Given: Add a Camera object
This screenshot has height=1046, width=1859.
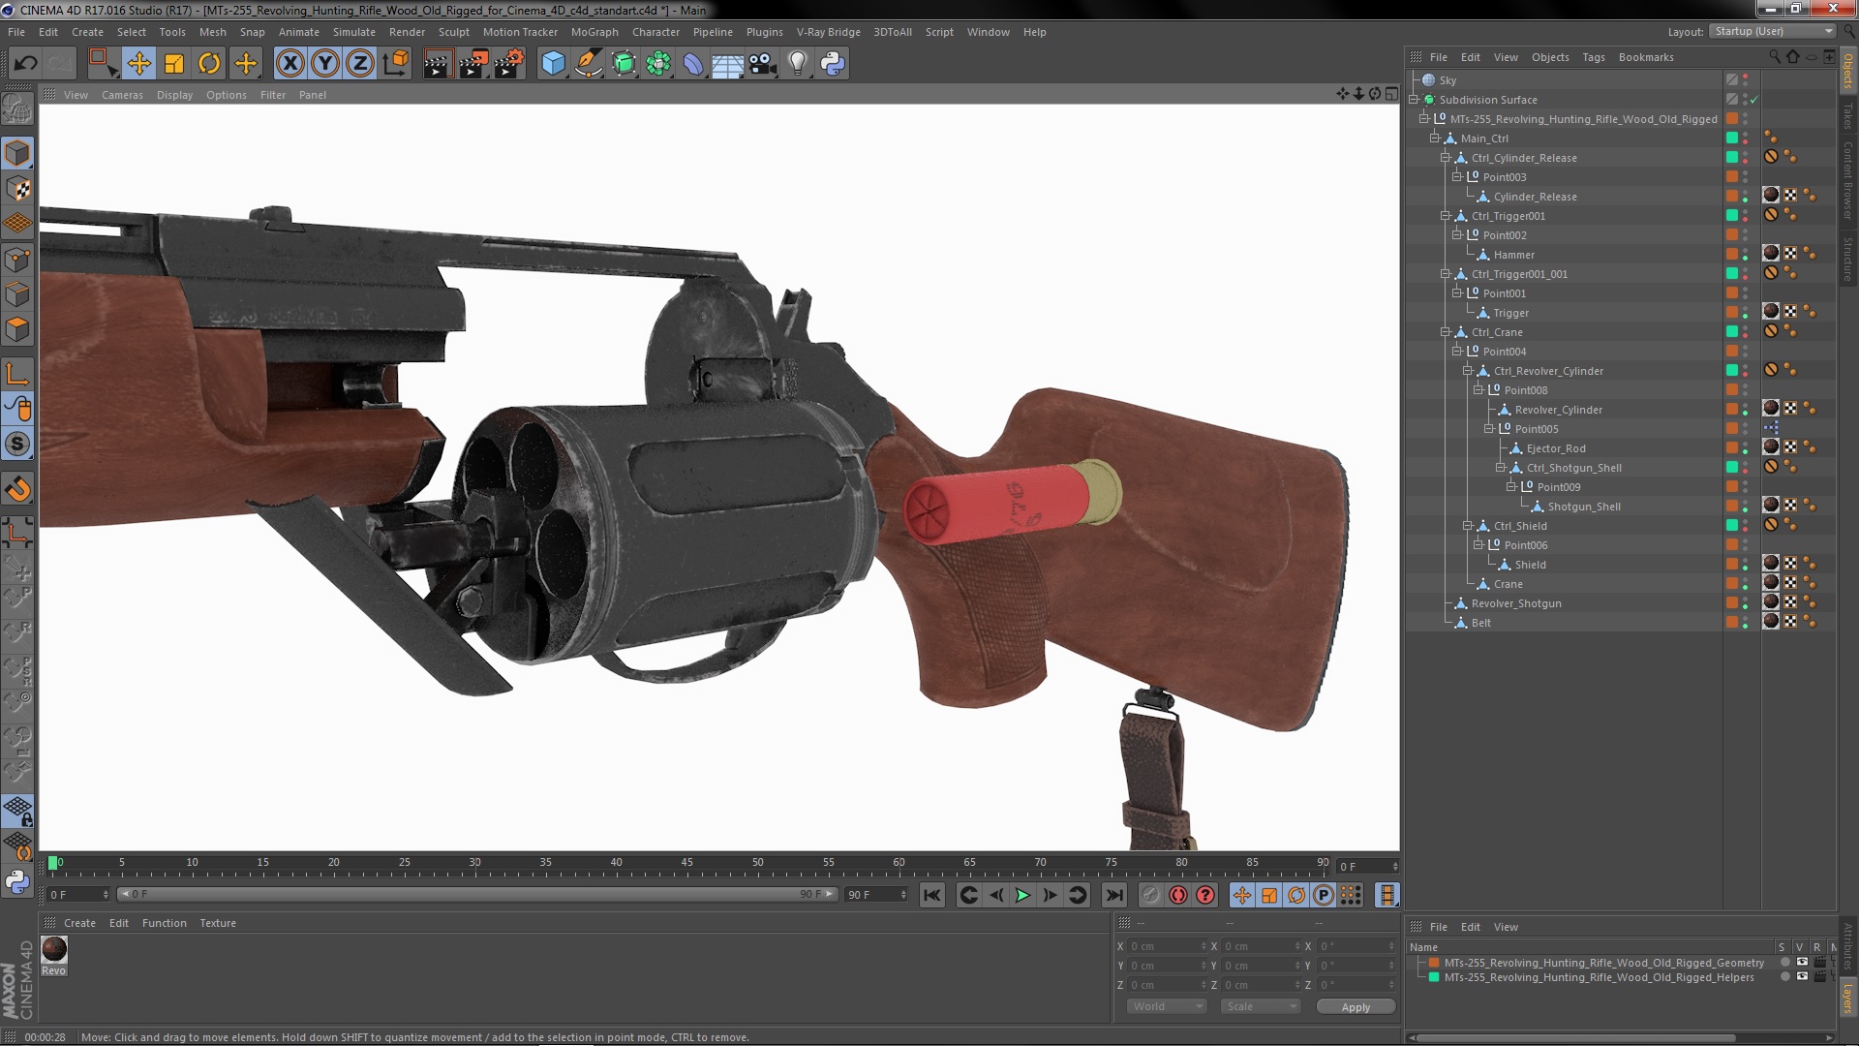Looking at the screenshot, I should (x=762, y=64).
